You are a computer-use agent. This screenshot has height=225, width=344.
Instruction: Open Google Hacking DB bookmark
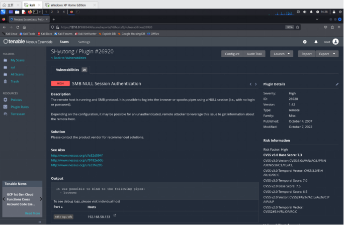point(131,34)
